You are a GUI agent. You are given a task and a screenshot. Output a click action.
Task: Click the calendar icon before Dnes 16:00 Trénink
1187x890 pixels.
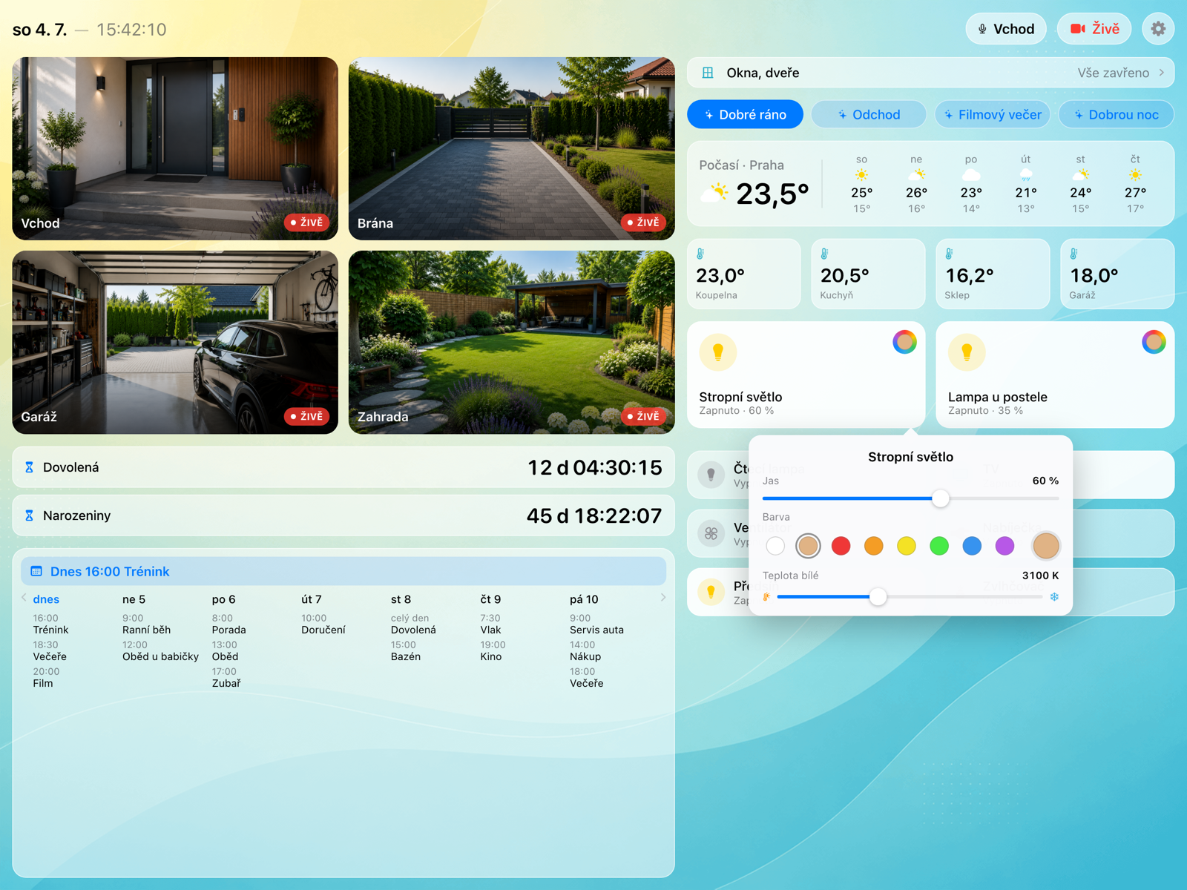tap(36, 571)
